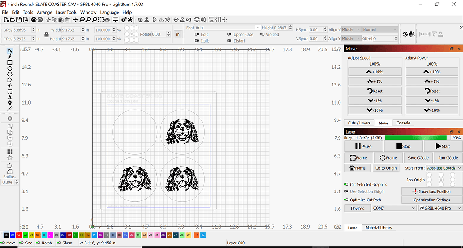
Task: Open the Laser Tools menu
Action: tap(66, 12)
